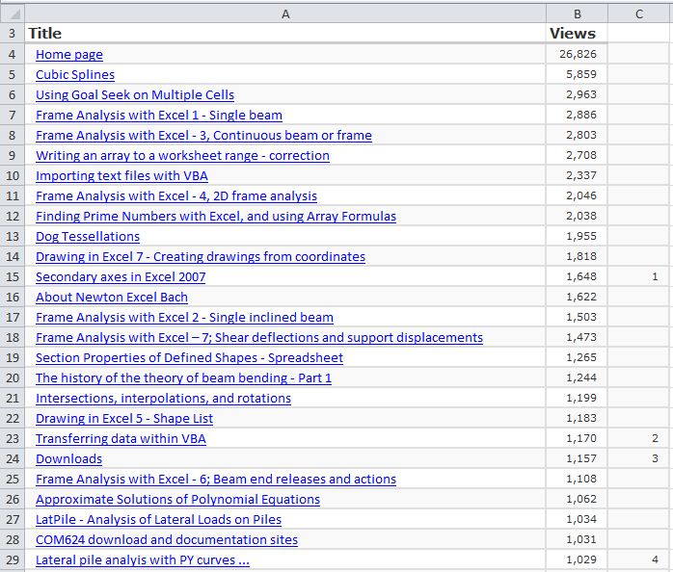Select row 3 header
Viewport: 673px width, 572px height.
pyautogui.click(x=12, y=34)
